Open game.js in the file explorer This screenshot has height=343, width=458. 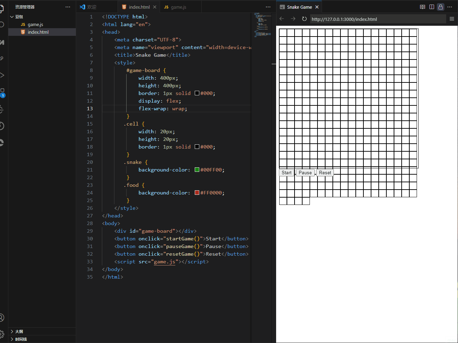click(x=35, y=24)
